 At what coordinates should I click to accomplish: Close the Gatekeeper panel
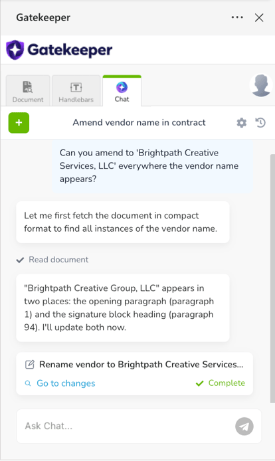click(x=259, y=18)
